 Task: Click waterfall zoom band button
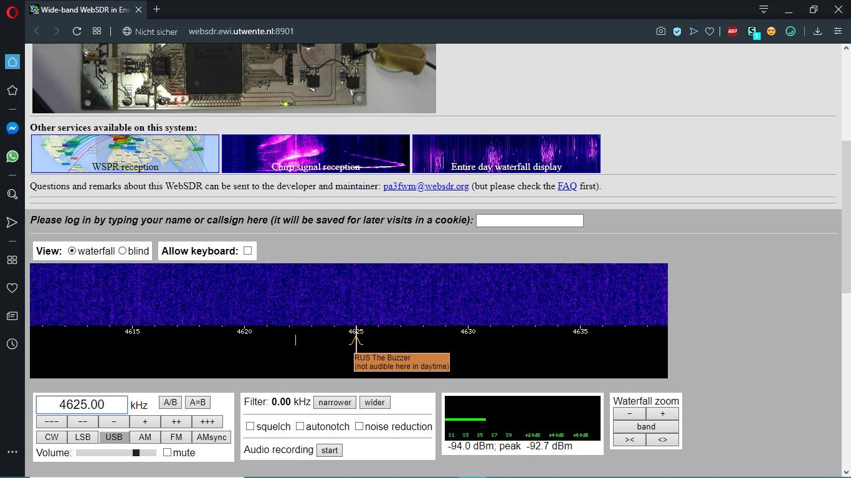(x=646, y=426)
